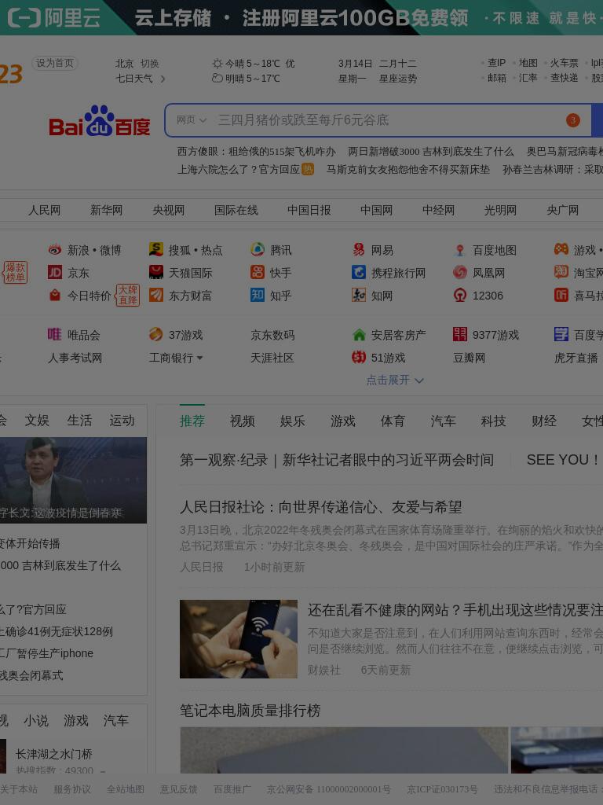The width and height of the screenshot is (603, 805).
Task: Open 长津湖之水门桥 entry
Action: click(x=54, y=754)
